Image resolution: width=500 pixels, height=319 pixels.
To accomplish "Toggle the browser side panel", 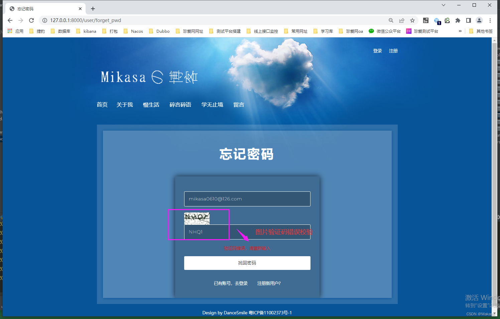I will point(469,20).
